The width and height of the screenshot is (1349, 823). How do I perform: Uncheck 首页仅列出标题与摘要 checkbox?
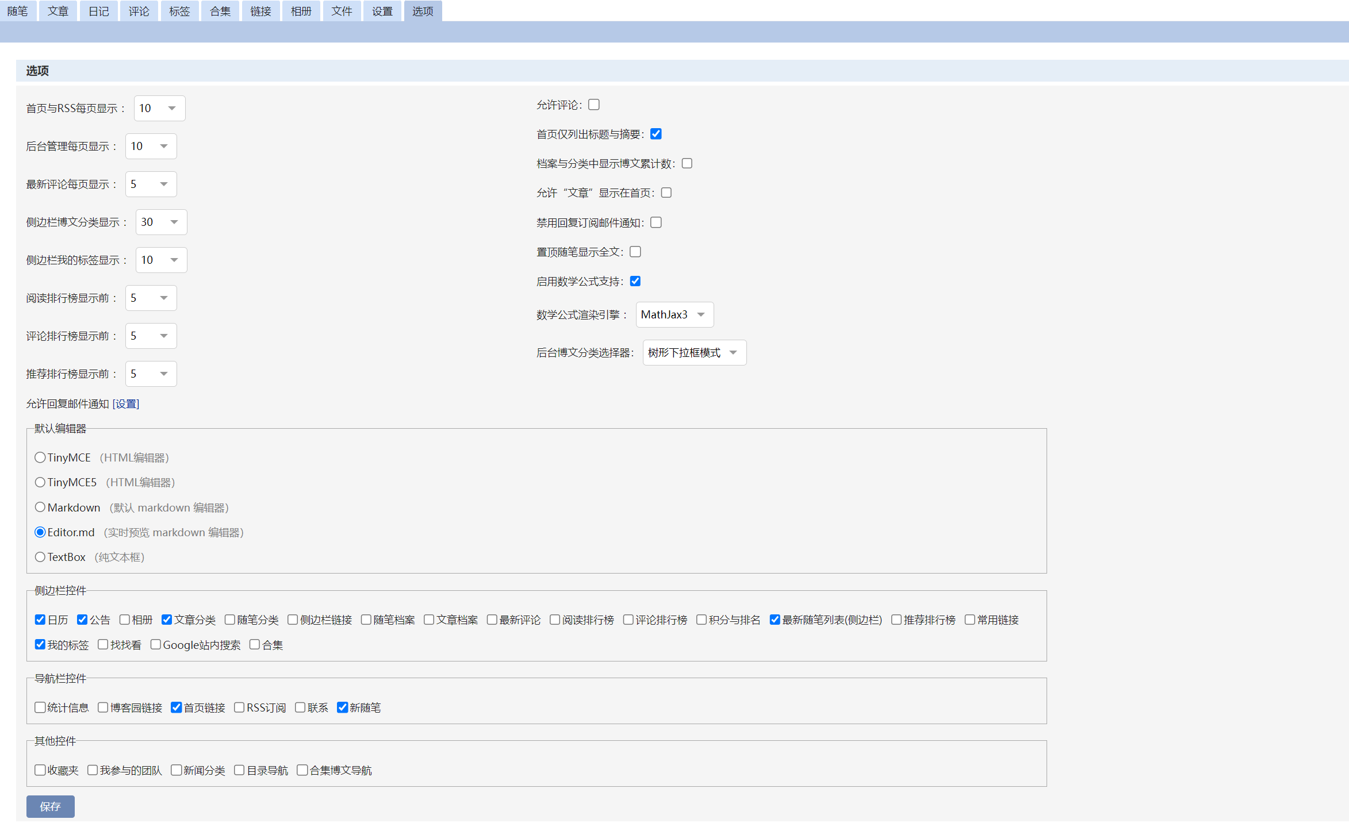tap(656, 134)
